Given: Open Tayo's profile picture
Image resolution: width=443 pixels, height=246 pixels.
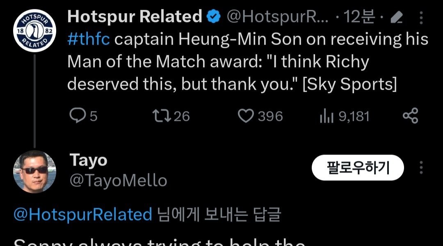Looking at the screenshot, I should coord(34,171).
